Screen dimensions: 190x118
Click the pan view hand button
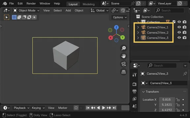coord(124,56)
